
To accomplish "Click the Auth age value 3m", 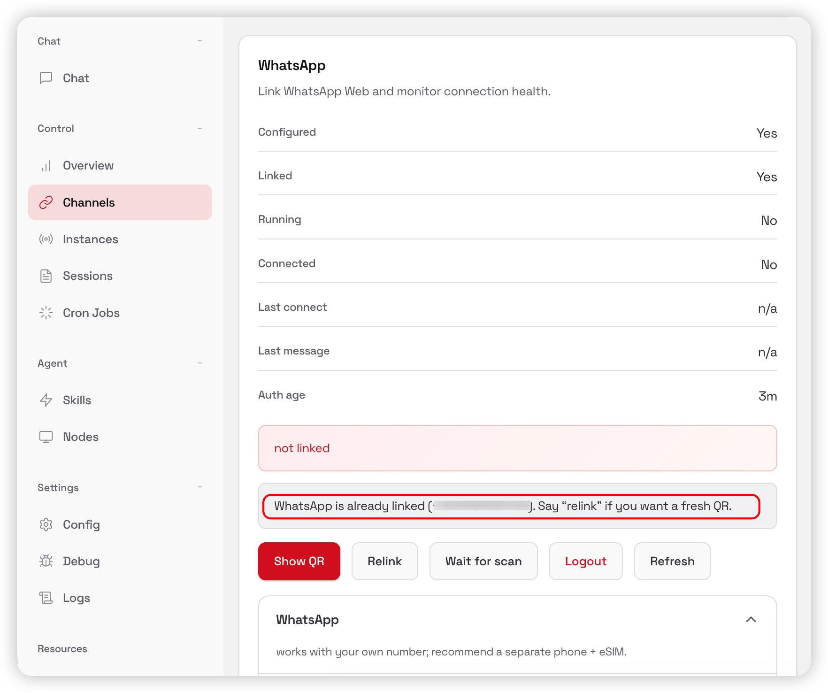I will (x=768, y=396).
